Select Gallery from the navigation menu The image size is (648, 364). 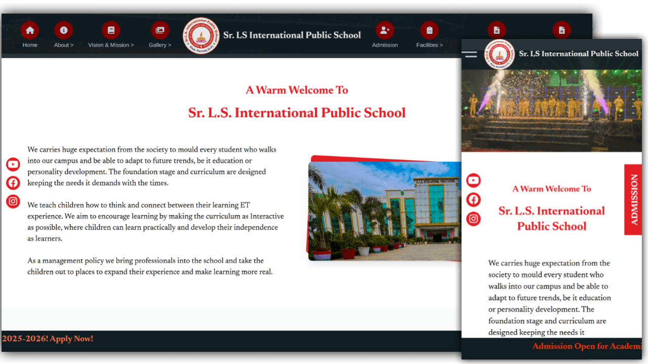coord(160,44)
